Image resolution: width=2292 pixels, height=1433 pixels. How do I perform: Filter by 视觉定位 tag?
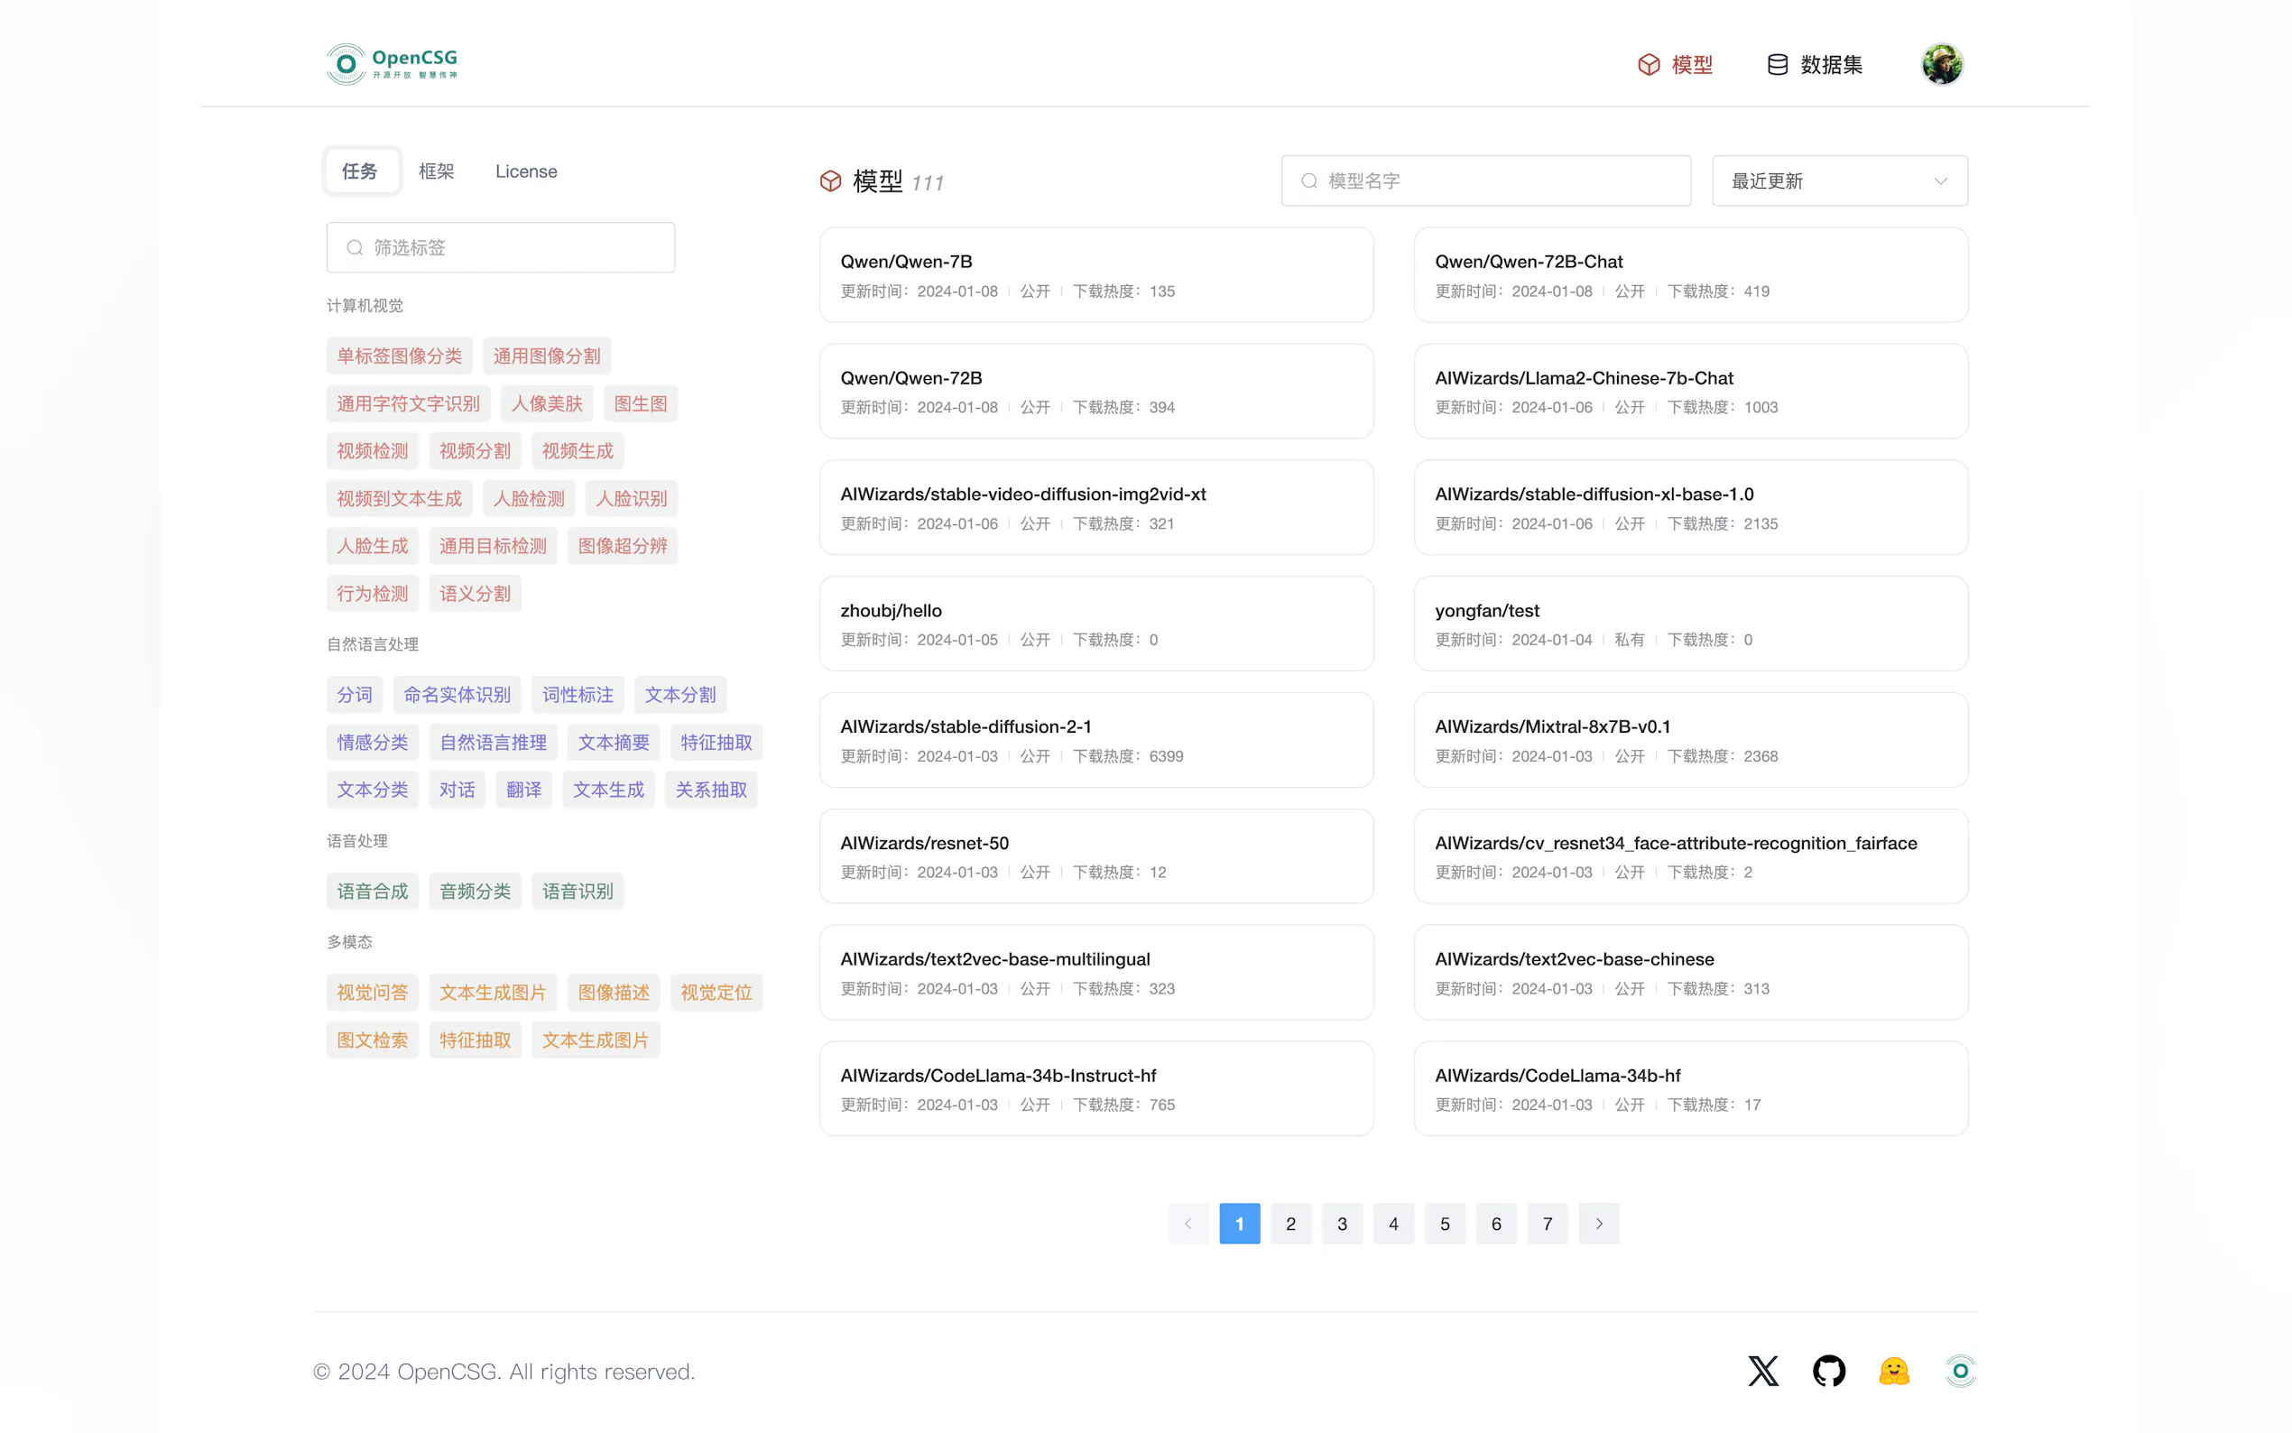coord(716,993)
